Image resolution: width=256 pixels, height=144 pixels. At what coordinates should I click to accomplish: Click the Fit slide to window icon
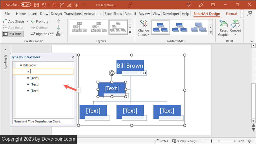coord(249,141)
